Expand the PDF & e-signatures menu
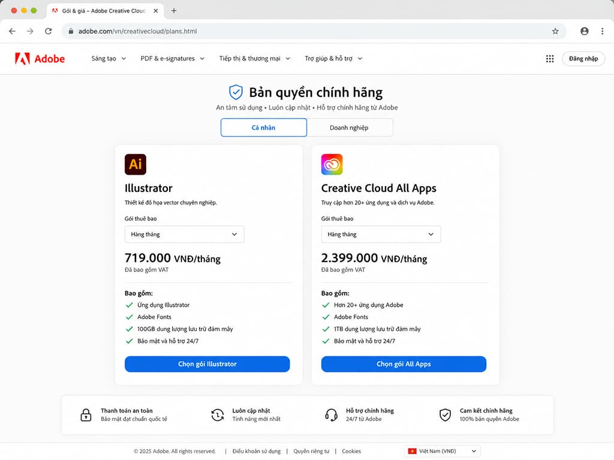Image resolution: width=614 pixels, height=460 pixels. click(172, 59)
